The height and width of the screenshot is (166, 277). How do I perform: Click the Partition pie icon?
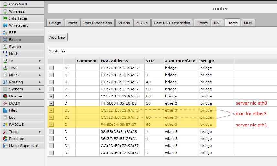coord(5,139)
